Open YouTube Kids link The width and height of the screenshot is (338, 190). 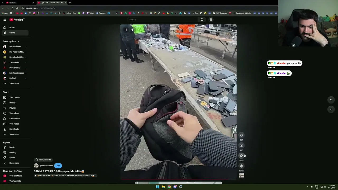[x=15, y=181]
